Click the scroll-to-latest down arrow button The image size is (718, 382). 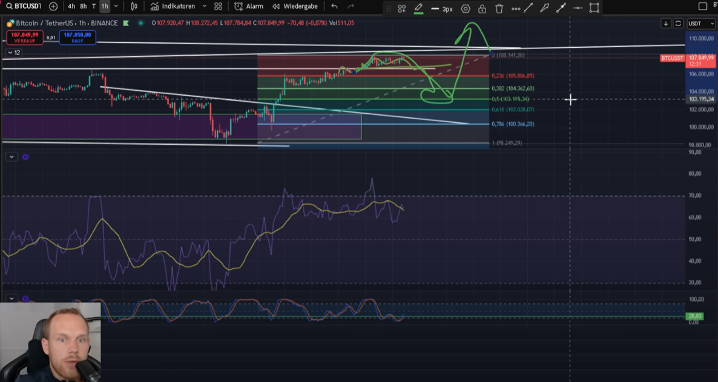(x=666, y=24)
